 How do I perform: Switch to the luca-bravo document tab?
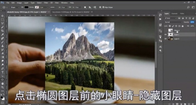[x=71, y=12]
